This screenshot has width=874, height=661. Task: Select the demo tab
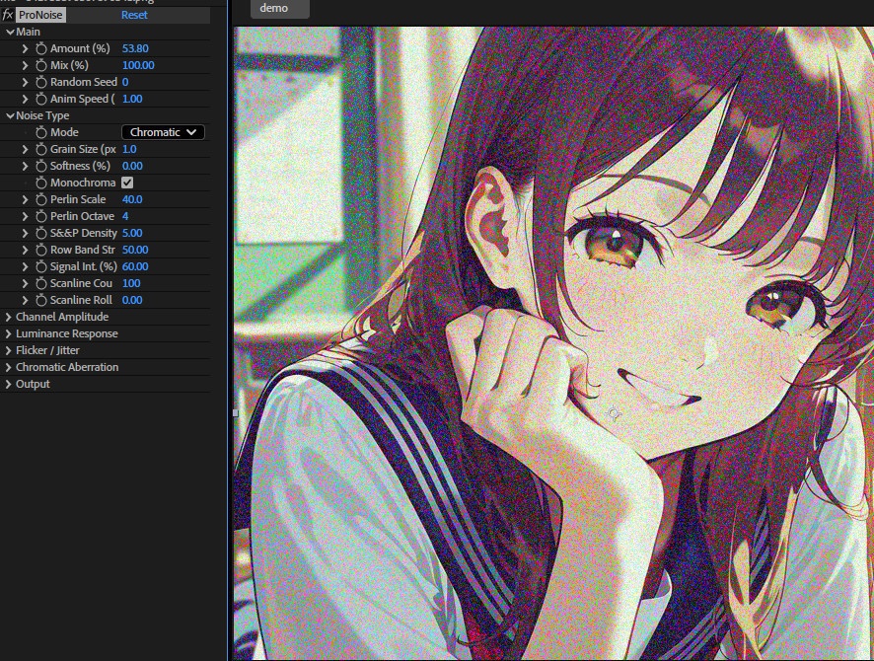[x=279, y=9]
